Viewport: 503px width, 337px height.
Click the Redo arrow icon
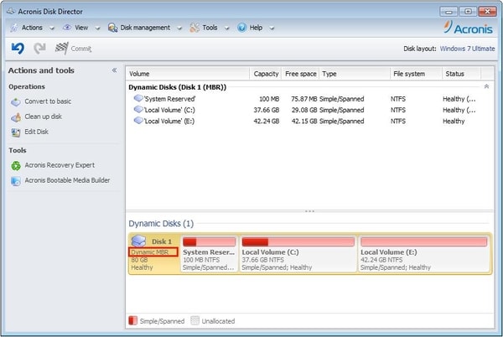39,49
